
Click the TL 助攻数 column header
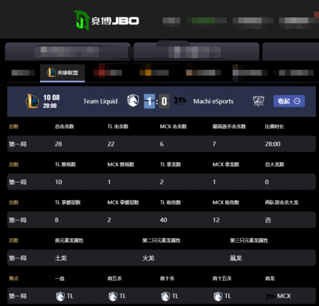171,202
